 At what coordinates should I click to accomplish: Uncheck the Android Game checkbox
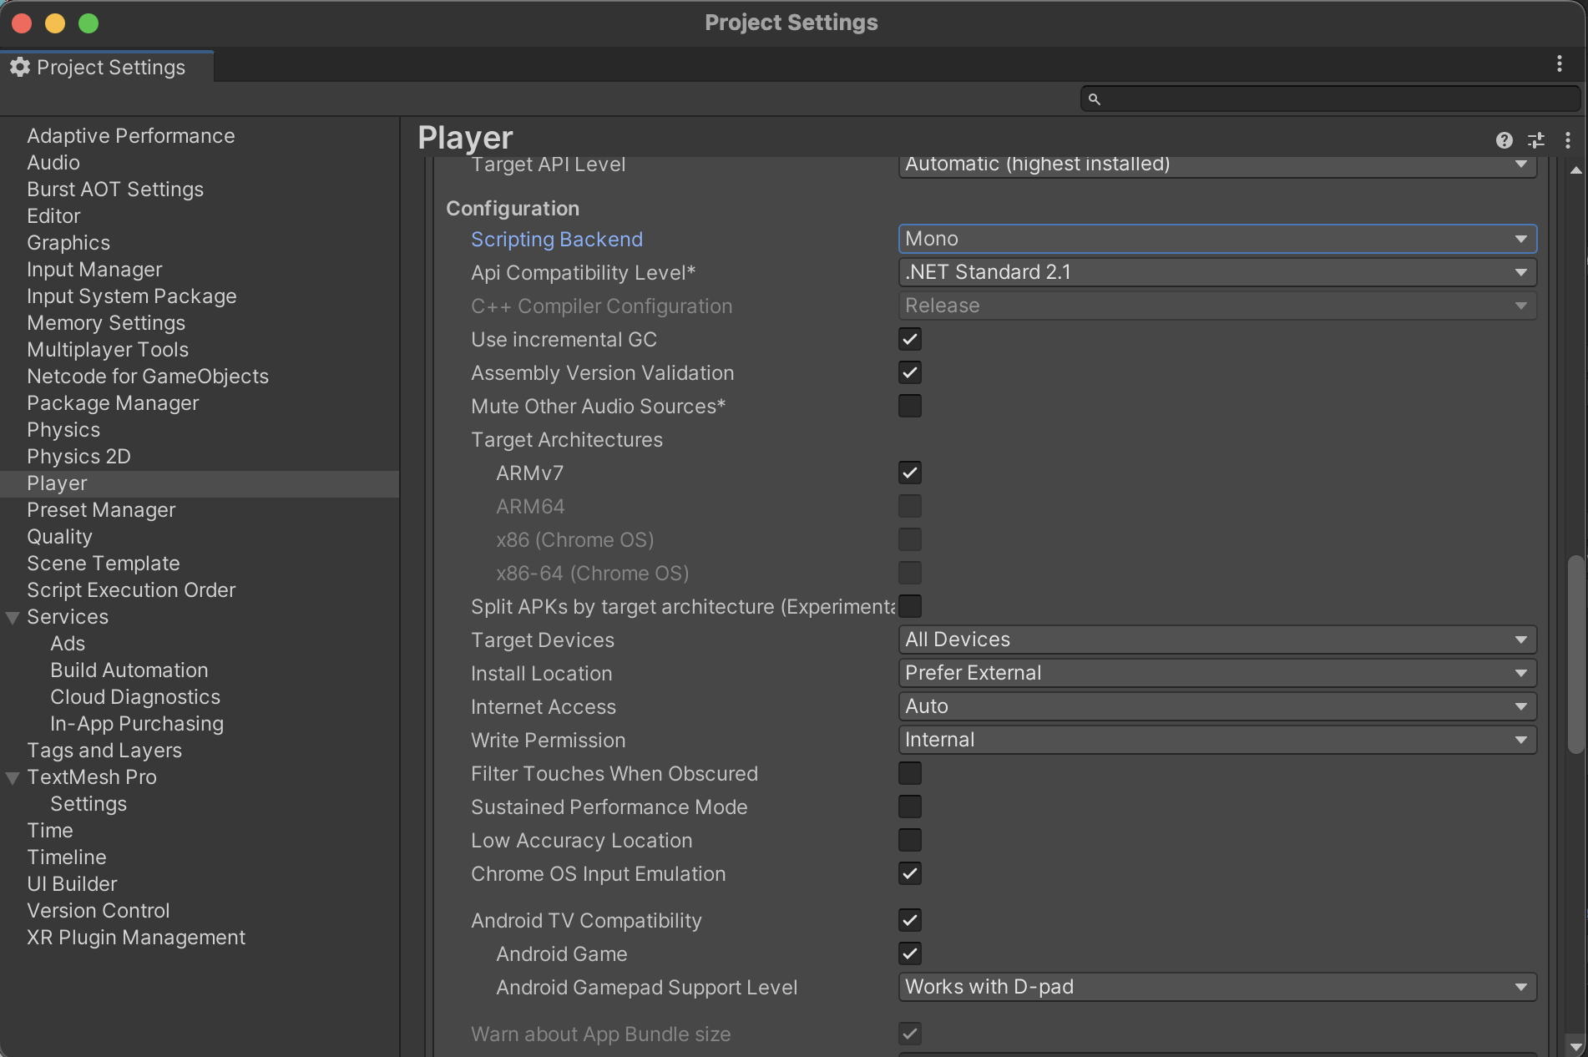point(910,953)
